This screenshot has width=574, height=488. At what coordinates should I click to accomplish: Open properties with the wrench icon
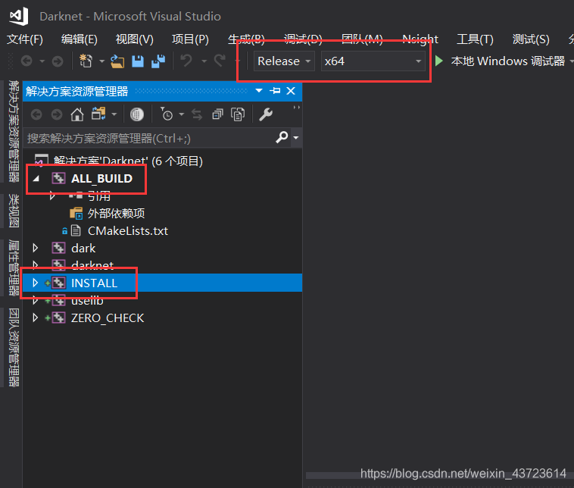[x=266, y=114]
